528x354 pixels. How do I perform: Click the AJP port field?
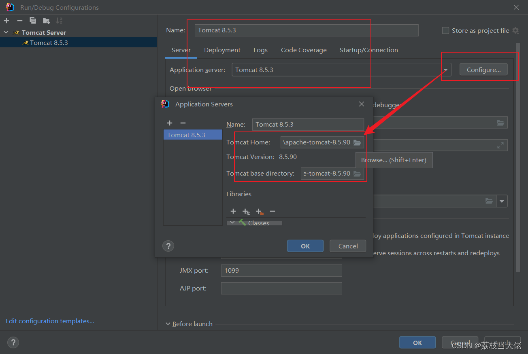(x=281, y=288)
